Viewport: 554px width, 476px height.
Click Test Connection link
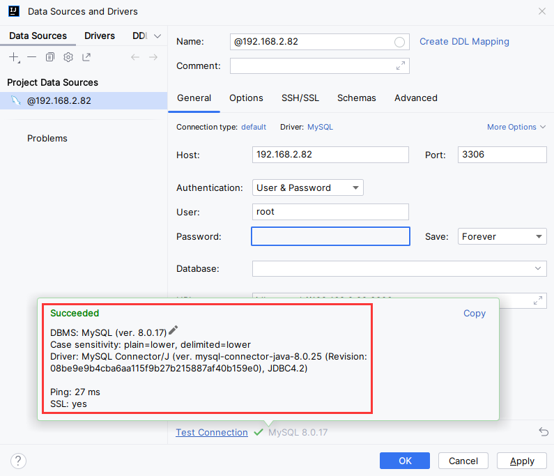tap(212, 432)
